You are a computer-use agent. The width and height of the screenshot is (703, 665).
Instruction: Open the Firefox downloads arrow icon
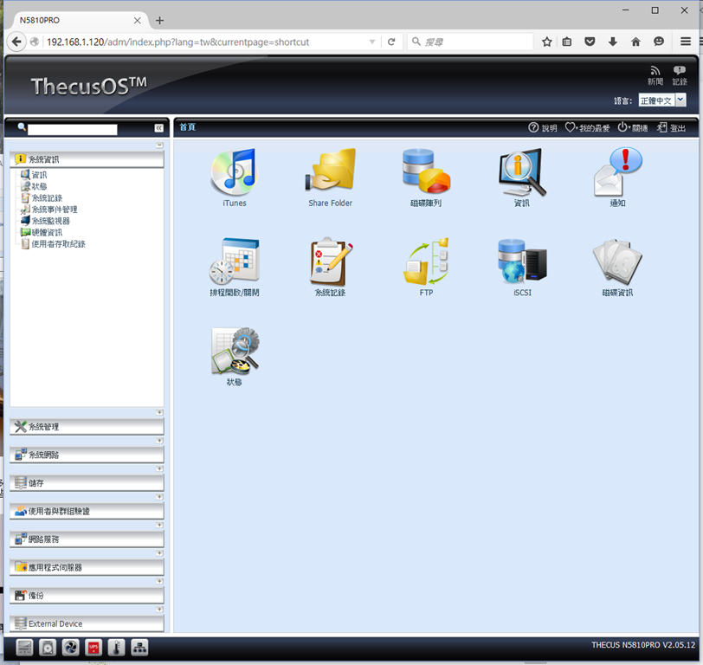[613, 42]
